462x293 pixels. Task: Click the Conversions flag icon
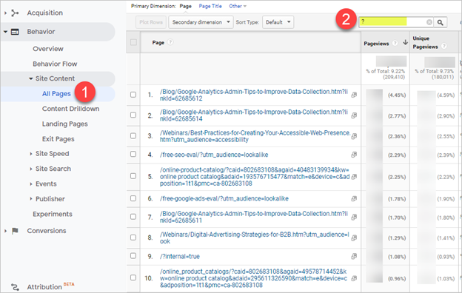[15, 231]
